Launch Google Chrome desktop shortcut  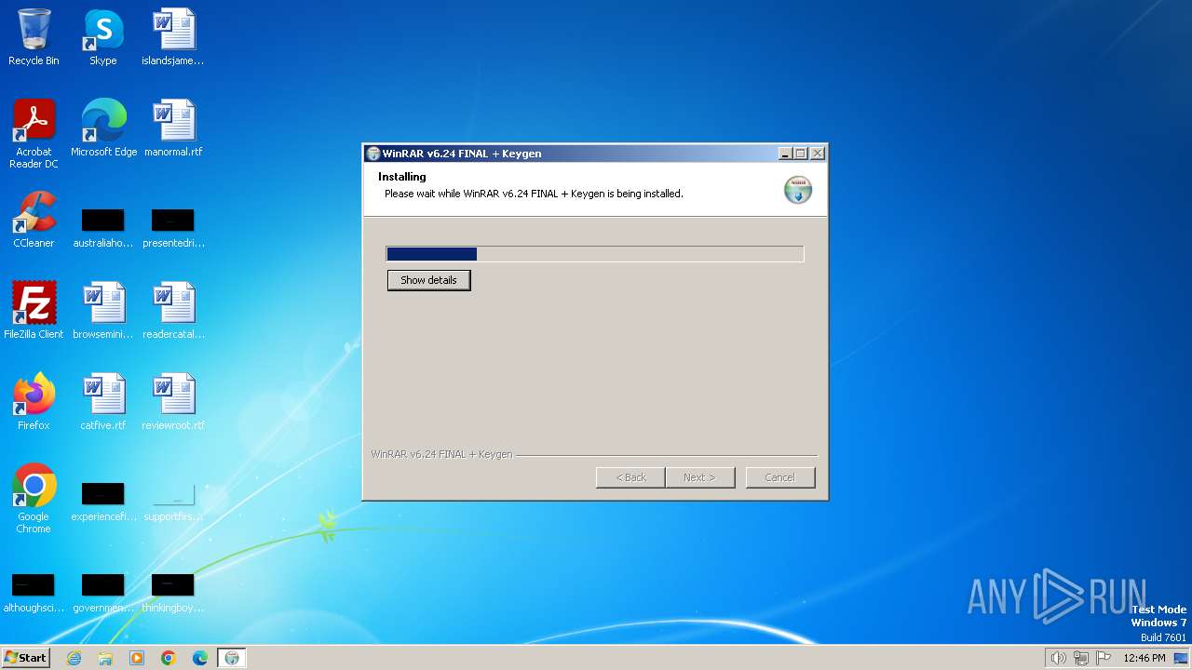(34, 499)
